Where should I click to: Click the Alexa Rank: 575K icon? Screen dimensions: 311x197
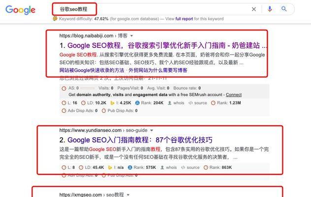pyautogui.click(x=130, y=167)
